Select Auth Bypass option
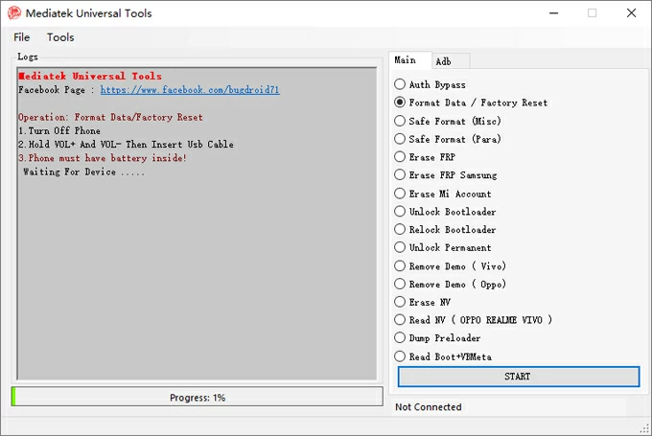 point(401,85)
